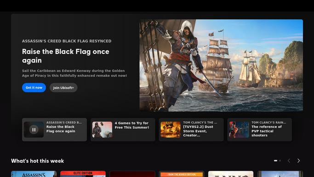314x177 pixels.
Task: Click the Rainbow Six red-blue thumbnail
Action: coord(239,130)
